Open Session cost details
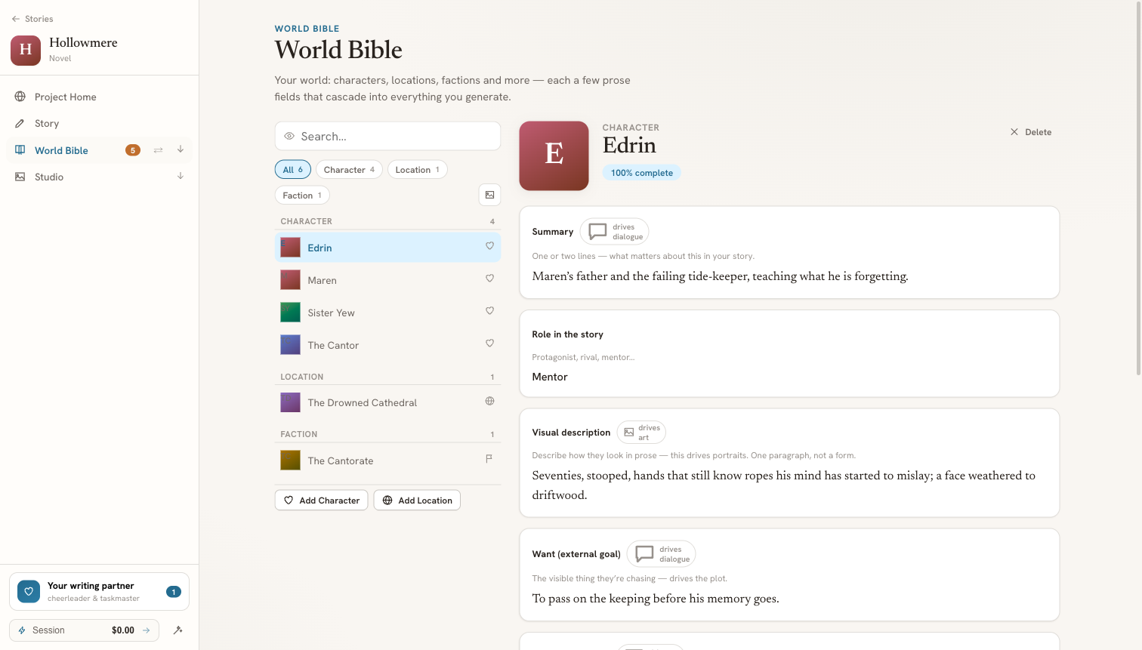1142x650 pixels. (84, 630)
